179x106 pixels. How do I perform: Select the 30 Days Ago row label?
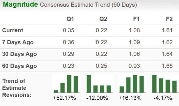pos(19,54)
